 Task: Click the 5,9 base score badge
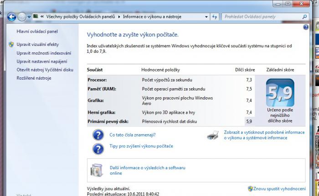pyautogui.click(x=280, y=92)
